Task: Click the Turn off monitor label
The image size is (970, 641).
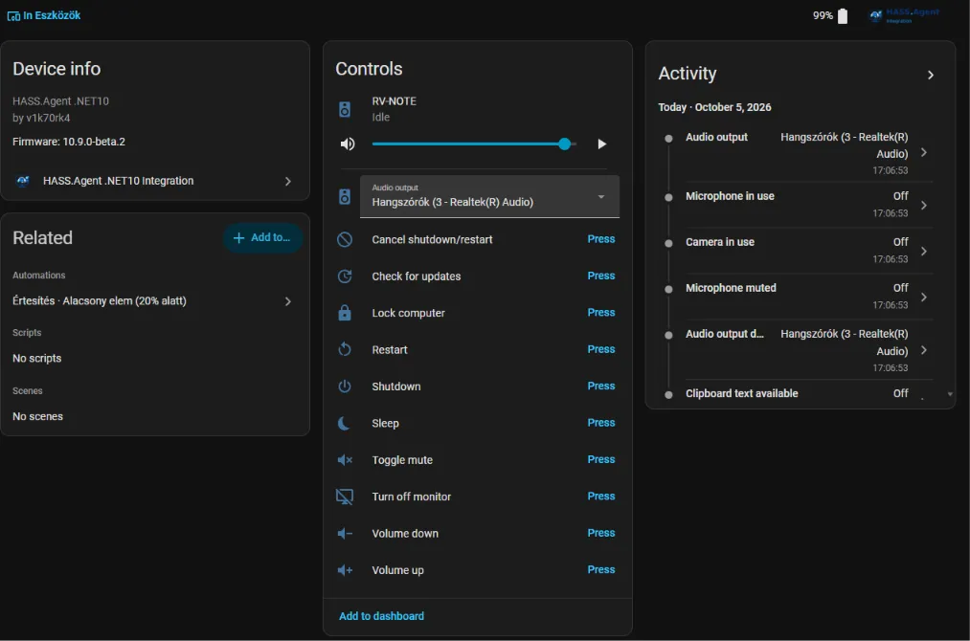Action: (412, 497)
